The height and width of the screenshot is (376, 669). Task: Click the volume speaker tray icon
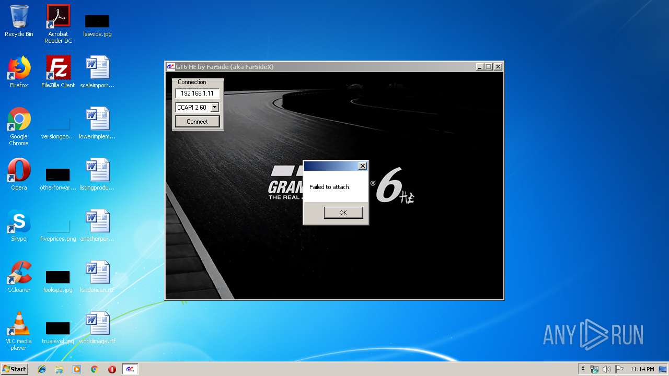click(607, 369)
